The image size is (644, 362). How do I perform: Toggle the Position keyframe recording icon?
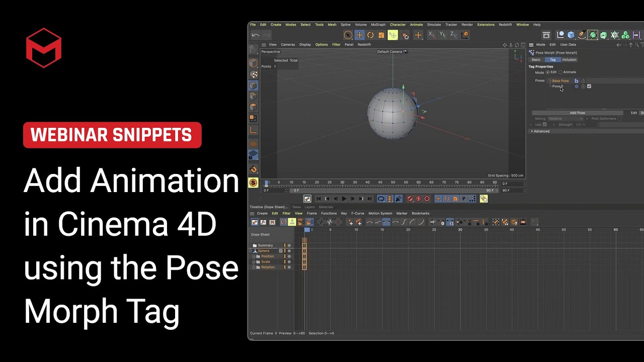[438, 199]
